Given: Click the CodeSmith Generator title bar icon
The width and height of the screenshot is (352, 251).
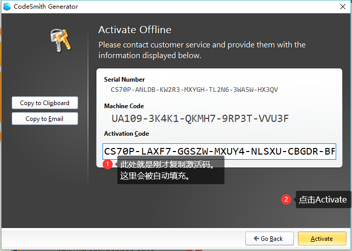Looking at the screenshot, I should click(7, 7).
